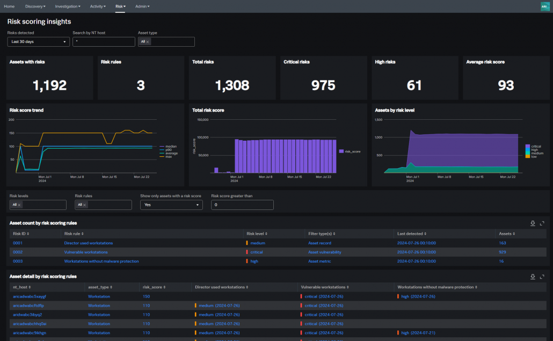The image size is (553, 341).
Task: Open the Show only assets with risk score dropdown
Action: (x=171, y=205)
